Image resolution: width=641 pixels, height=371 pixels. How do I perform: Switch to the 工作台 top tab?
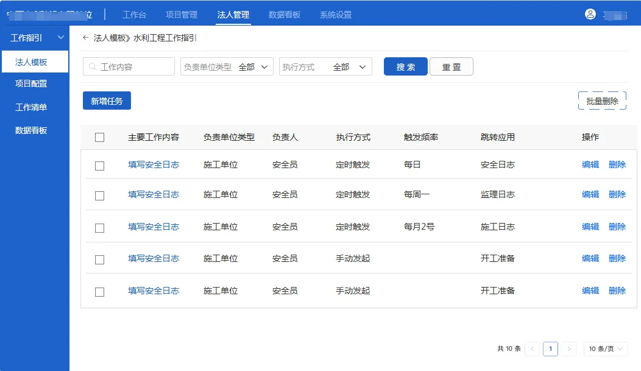point(134,15)
